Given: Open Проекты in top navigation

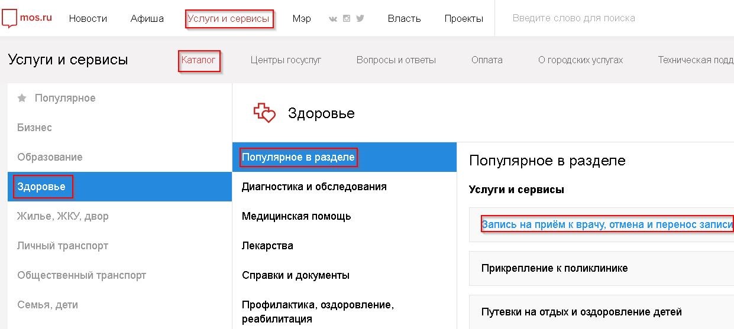Looking at the screenshot, I should 464,18.
